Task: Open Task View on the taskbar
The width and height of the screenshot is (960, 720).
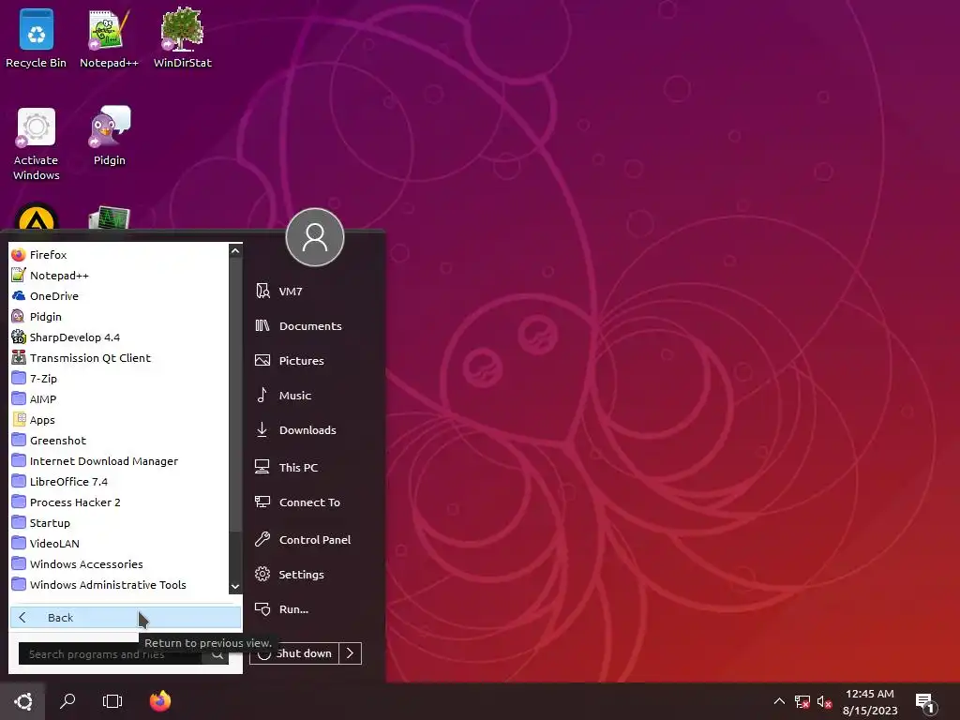Action: (x=112, y=701)
